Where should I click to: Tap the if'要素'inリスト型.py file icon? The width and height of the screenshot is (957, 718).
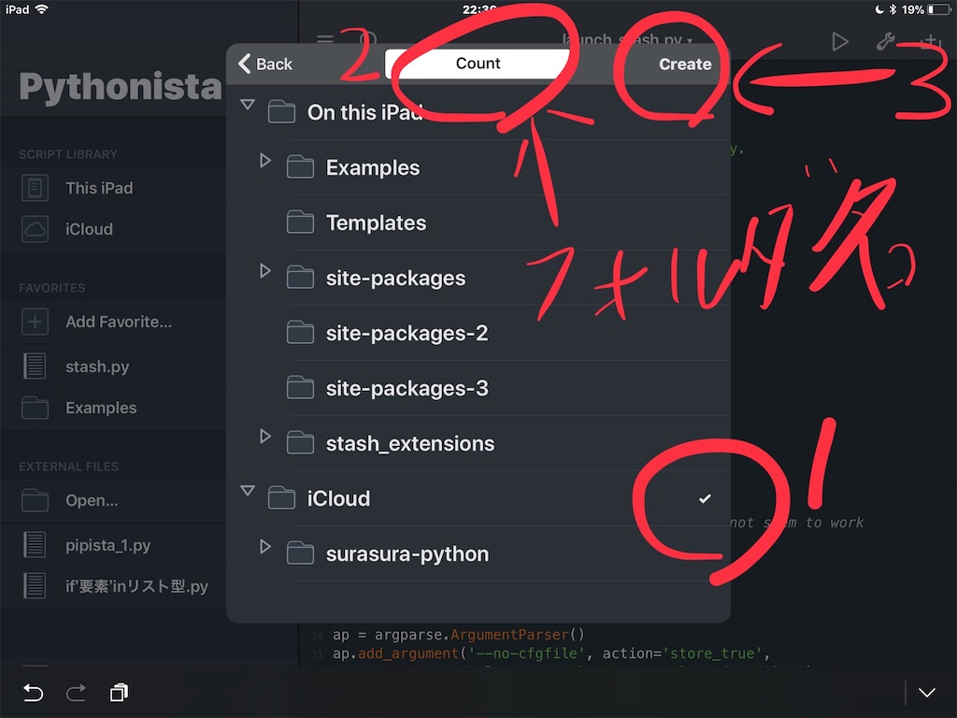click(x=35, y=585)
